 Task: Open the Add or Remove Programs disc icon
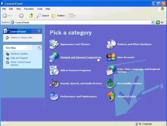pyautogui.click(x=54, y=70)
